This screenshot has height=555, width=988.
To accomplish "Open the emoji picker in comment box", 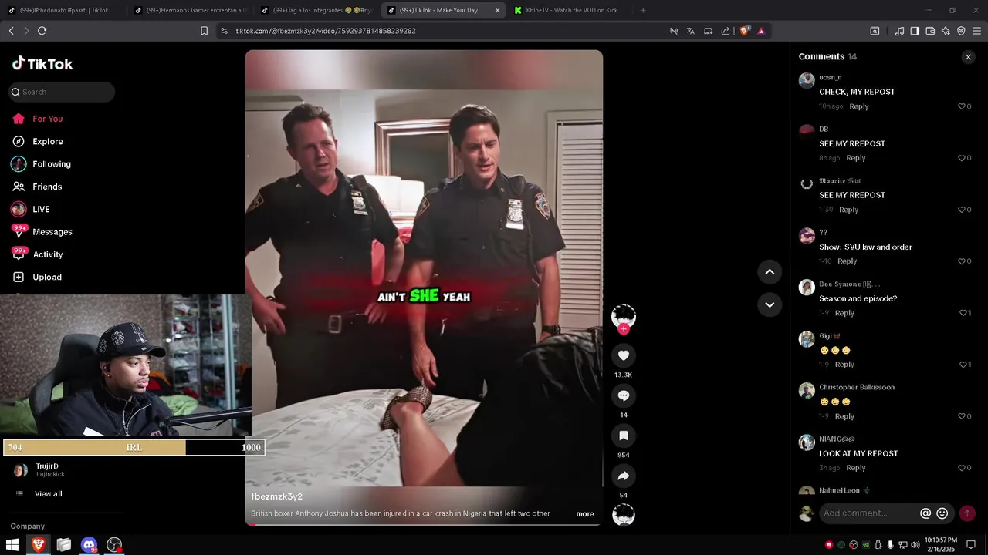I will pos(942,513).
